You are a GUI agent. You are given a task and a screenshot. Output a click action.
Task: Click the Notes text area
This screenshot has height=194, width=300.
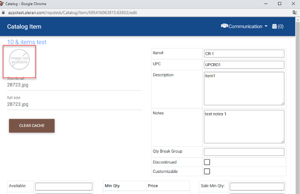244,126
